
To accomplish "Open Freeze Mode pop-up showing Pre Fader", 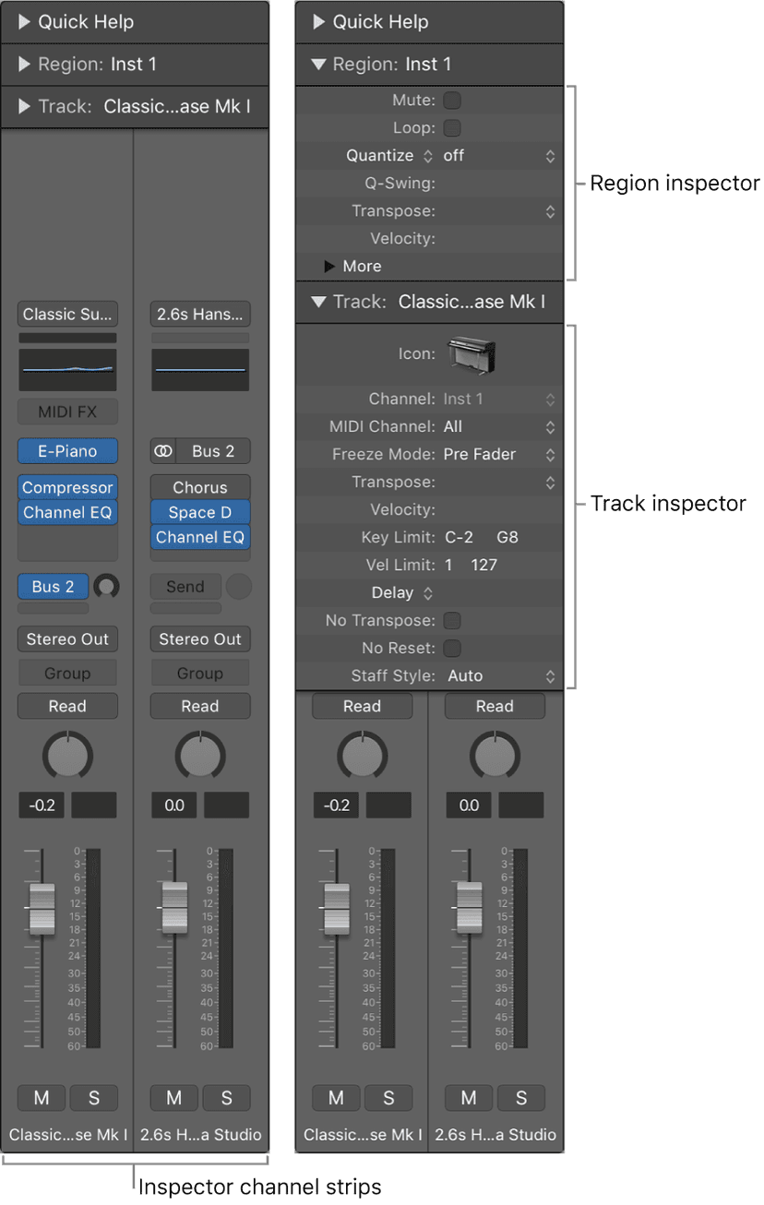I will coord(499,455).
